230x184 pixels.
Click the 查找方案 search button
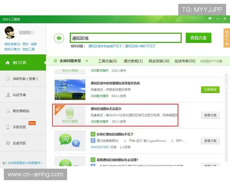point(199,38)
